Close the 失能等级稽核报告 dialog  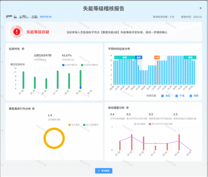coord(200,8)
